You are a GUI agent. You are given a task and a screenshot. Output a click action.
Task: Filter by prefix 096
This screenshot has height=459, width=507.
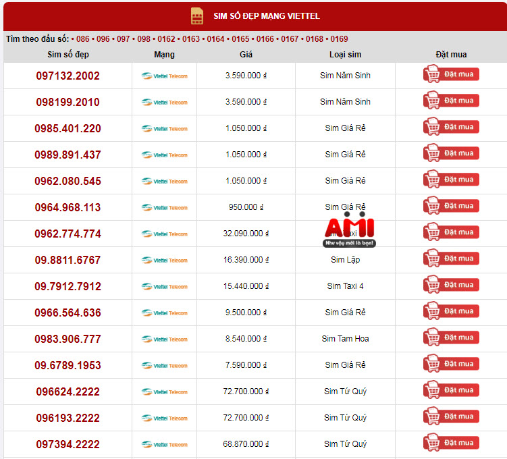[x=103, y=39]
